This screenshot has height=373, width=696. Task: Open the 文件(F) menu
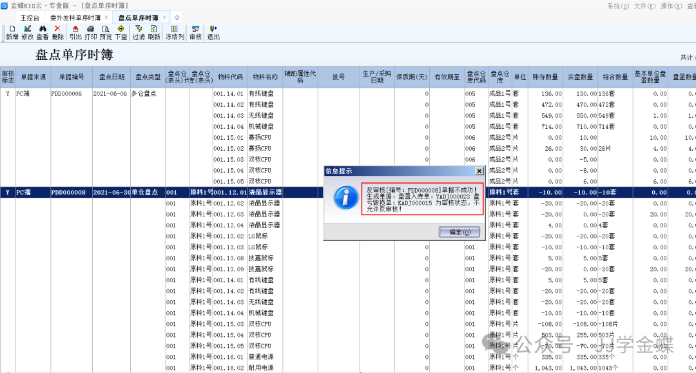pyautogui.click(x=644, y=6)
